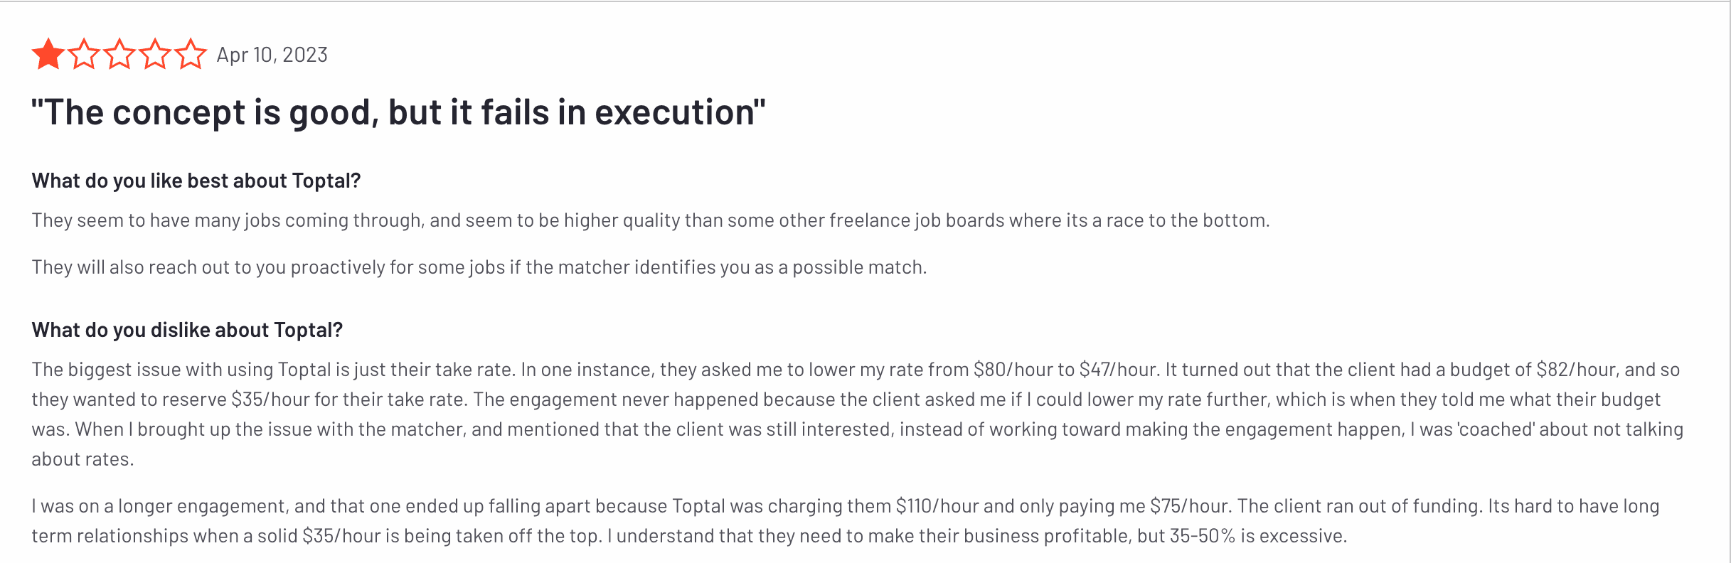
Task: Click the "What do you like best" heading
Action: pyautogui.click(x=196, y=181)
